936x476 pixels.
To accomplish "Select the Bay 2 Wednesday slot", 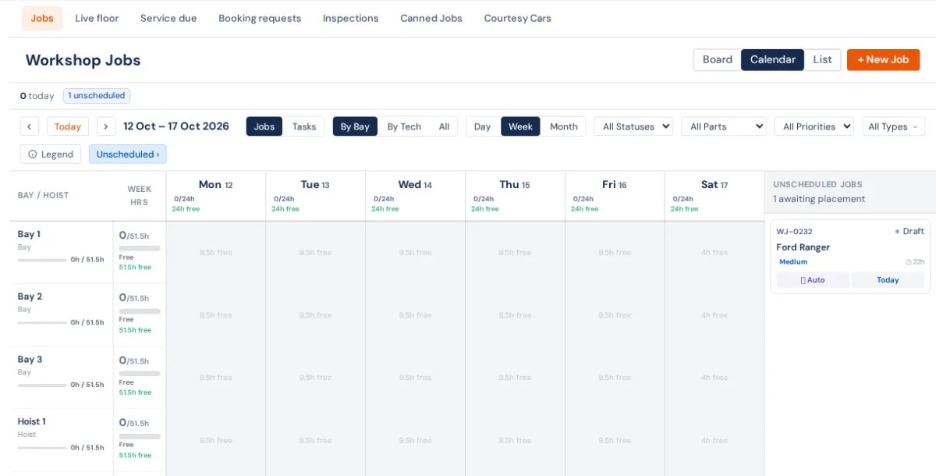I will pos(416,315).
